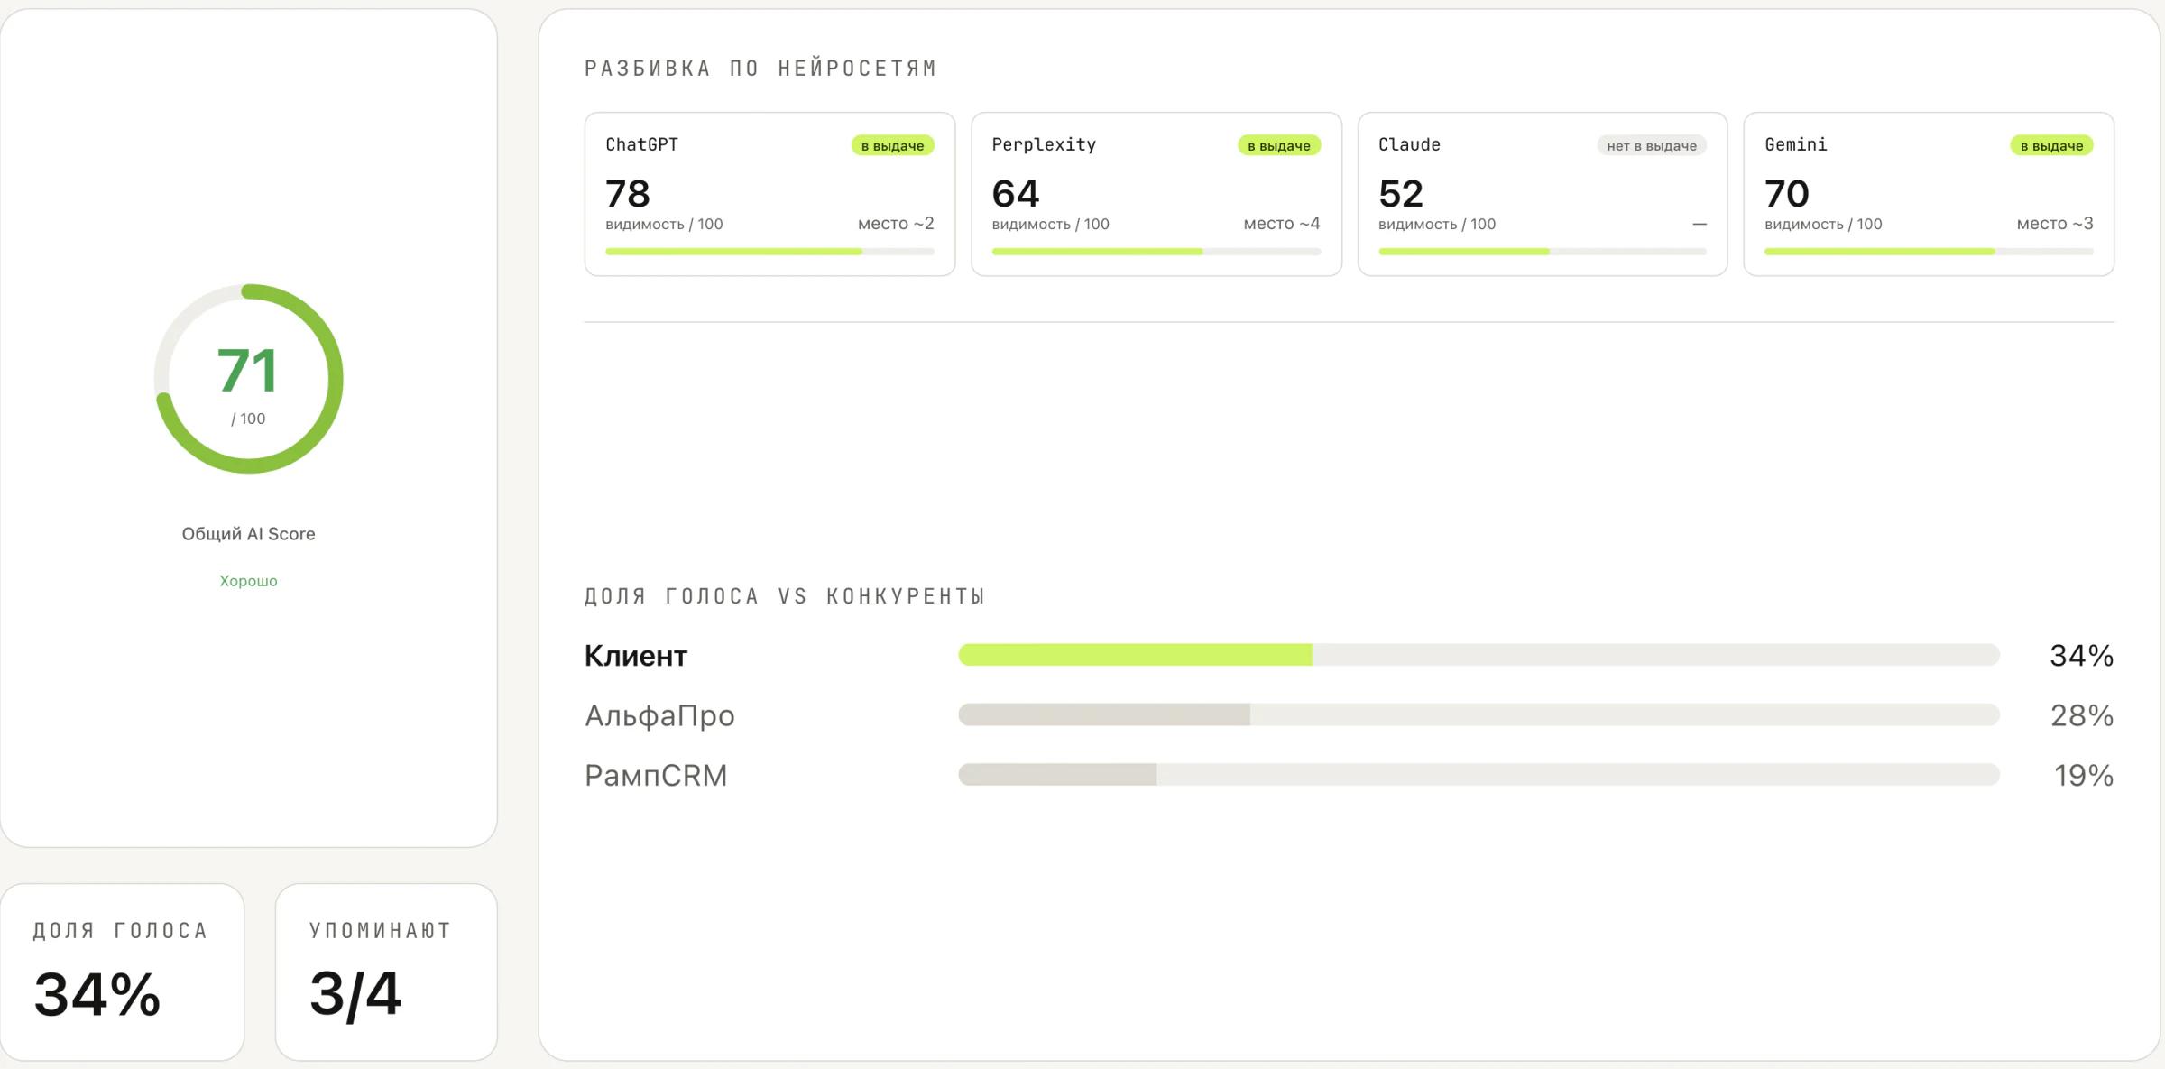Click the Perplexity visibility progress bar
Image resolution: width=2165 pixels, height=1069 pixels.
point(1156,252)
